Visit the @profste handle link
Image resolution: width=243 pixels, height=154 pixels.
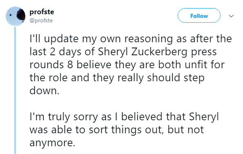(41, 20)
